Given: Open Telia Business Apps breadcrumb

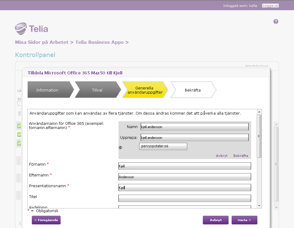Looking at the screenshot, I should pyautogui.click(x=99, y=42).
